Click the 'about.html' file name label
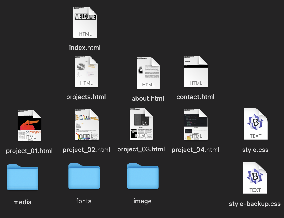Viewport: 284px width, 218px height. pos(148,99)
